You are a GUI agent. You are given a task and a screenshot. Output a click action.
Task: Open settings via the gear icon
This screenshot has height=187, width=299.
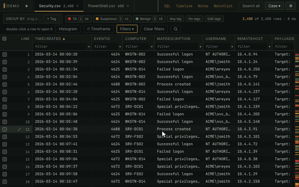pyautogui.click(x=291, y=6)
